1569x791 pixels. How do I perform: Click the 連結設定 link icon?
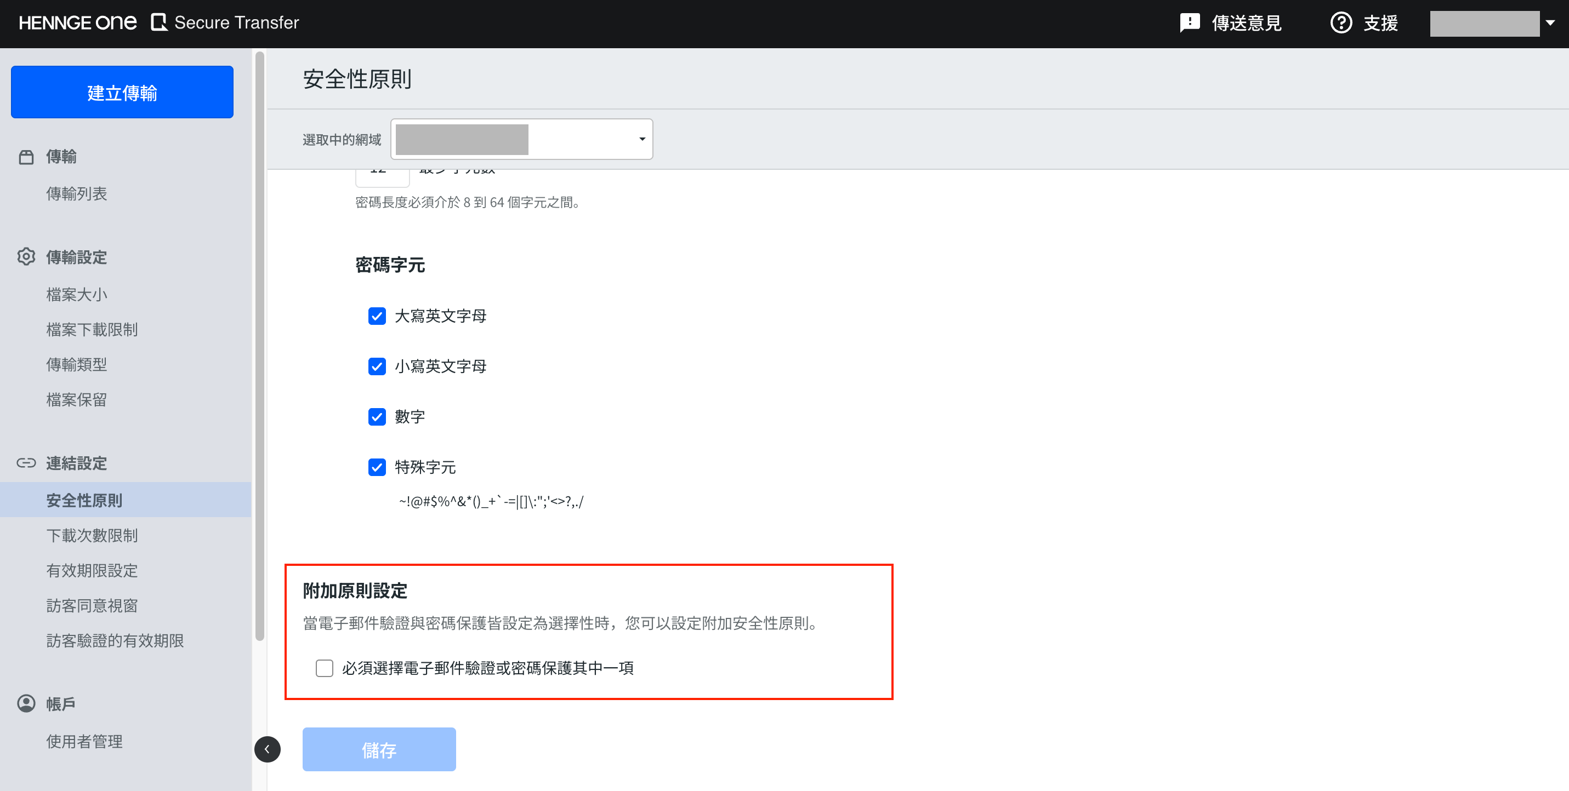[26, 463]
